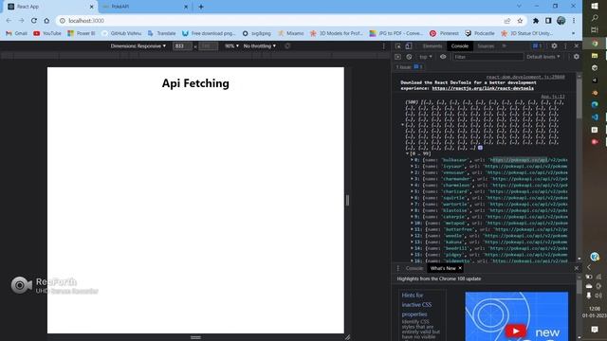Click the viewport right-edge resize handle
The image size is (607, 341).
[x=347, y=200]
